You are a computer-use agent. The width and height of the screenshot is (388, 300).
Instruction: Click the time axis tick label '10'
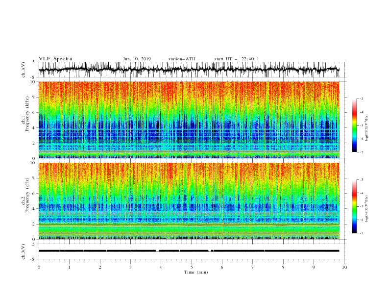click(x=344, y=267)
